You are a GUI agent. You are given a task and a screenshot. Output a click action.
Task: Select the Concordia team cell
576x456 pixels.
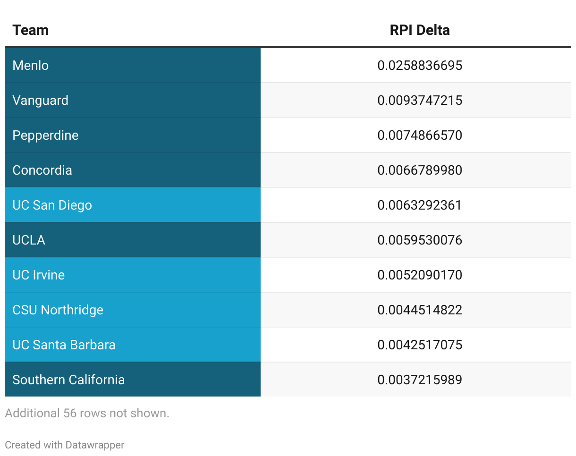pos(133,170)
